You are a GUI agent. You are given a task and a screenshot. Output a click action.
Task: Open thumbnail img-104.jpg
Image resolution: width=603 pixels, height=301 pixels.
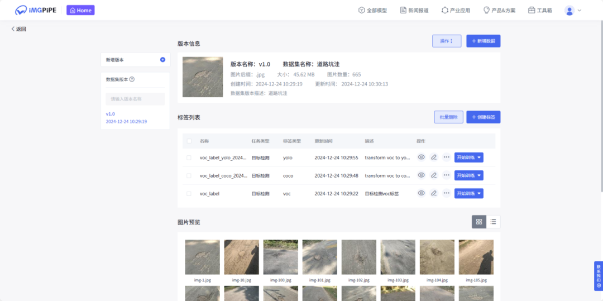[437, 257]
